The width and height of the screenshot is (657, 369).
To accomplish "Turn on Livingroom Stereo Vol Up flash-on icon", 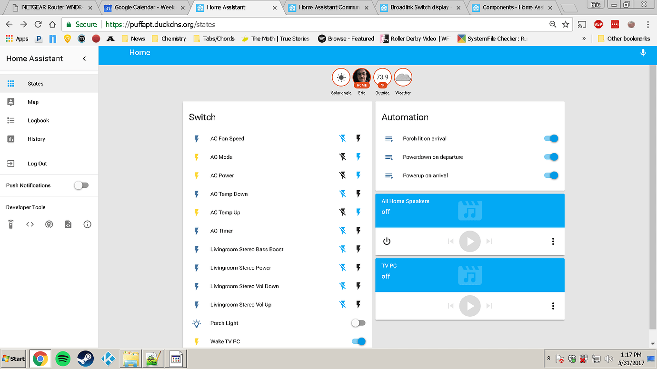I will pyautogui.click(x=358, y=305).
